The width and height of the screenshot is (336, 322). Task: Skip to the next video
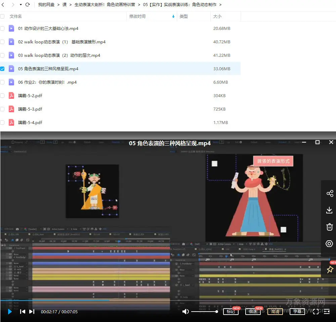(32, 312)
